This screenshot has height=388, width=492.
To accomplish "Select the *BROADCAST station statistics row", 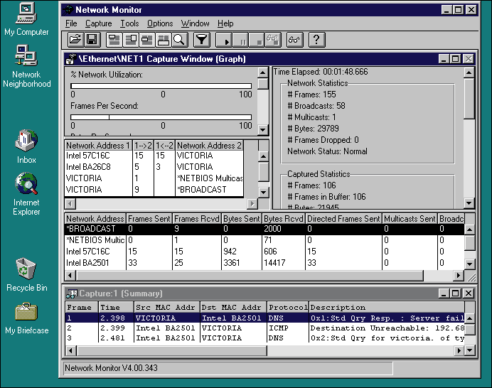I will (x=264, y=229).
